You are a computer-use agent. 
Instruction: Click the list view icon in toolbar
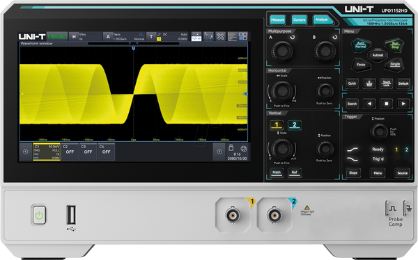[233, 36]
